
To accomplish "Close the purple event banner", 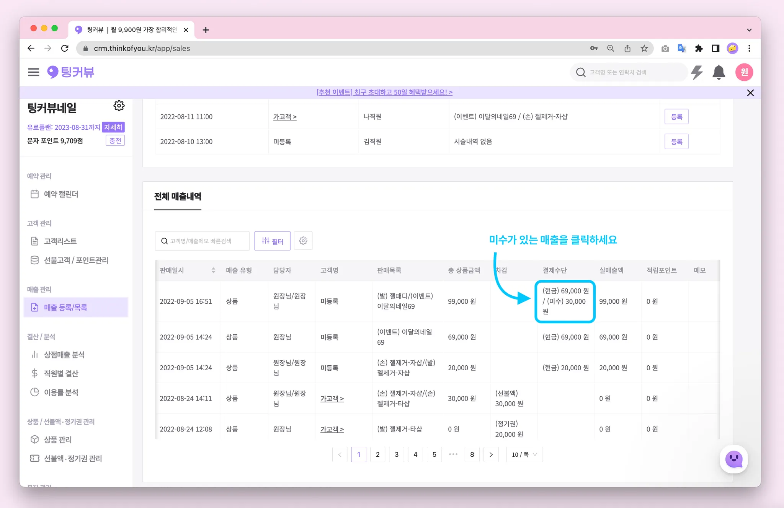I will (750, 93).
